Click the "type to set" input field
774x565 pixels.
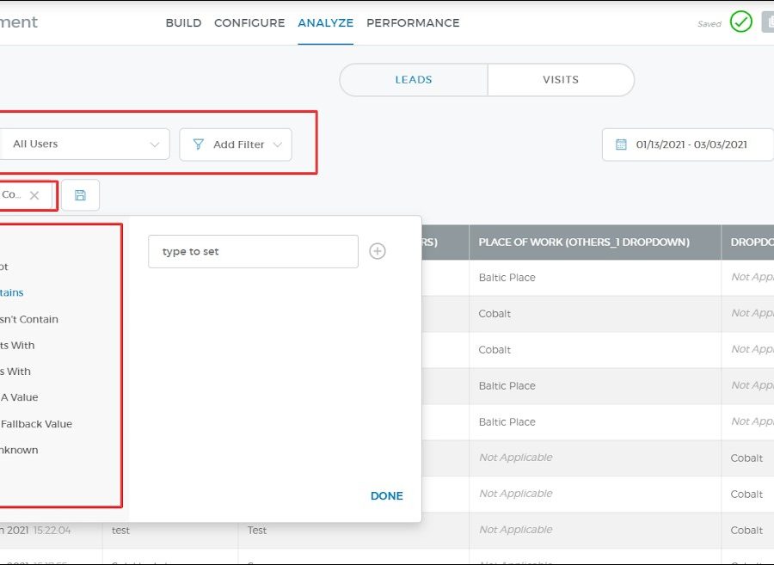[x=253, y=251]
